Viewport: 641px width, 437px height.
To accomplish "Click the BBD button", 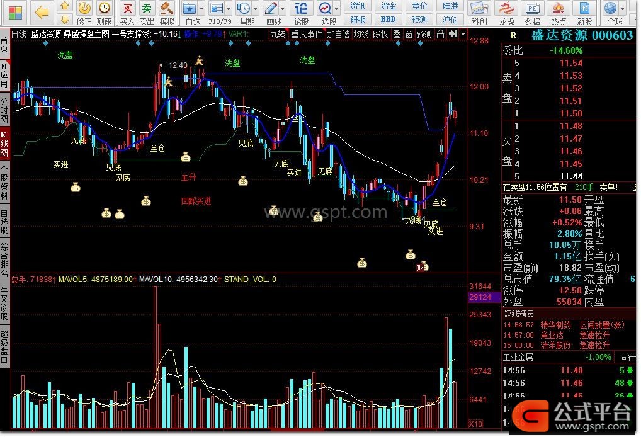I will (x=389, y=20).
